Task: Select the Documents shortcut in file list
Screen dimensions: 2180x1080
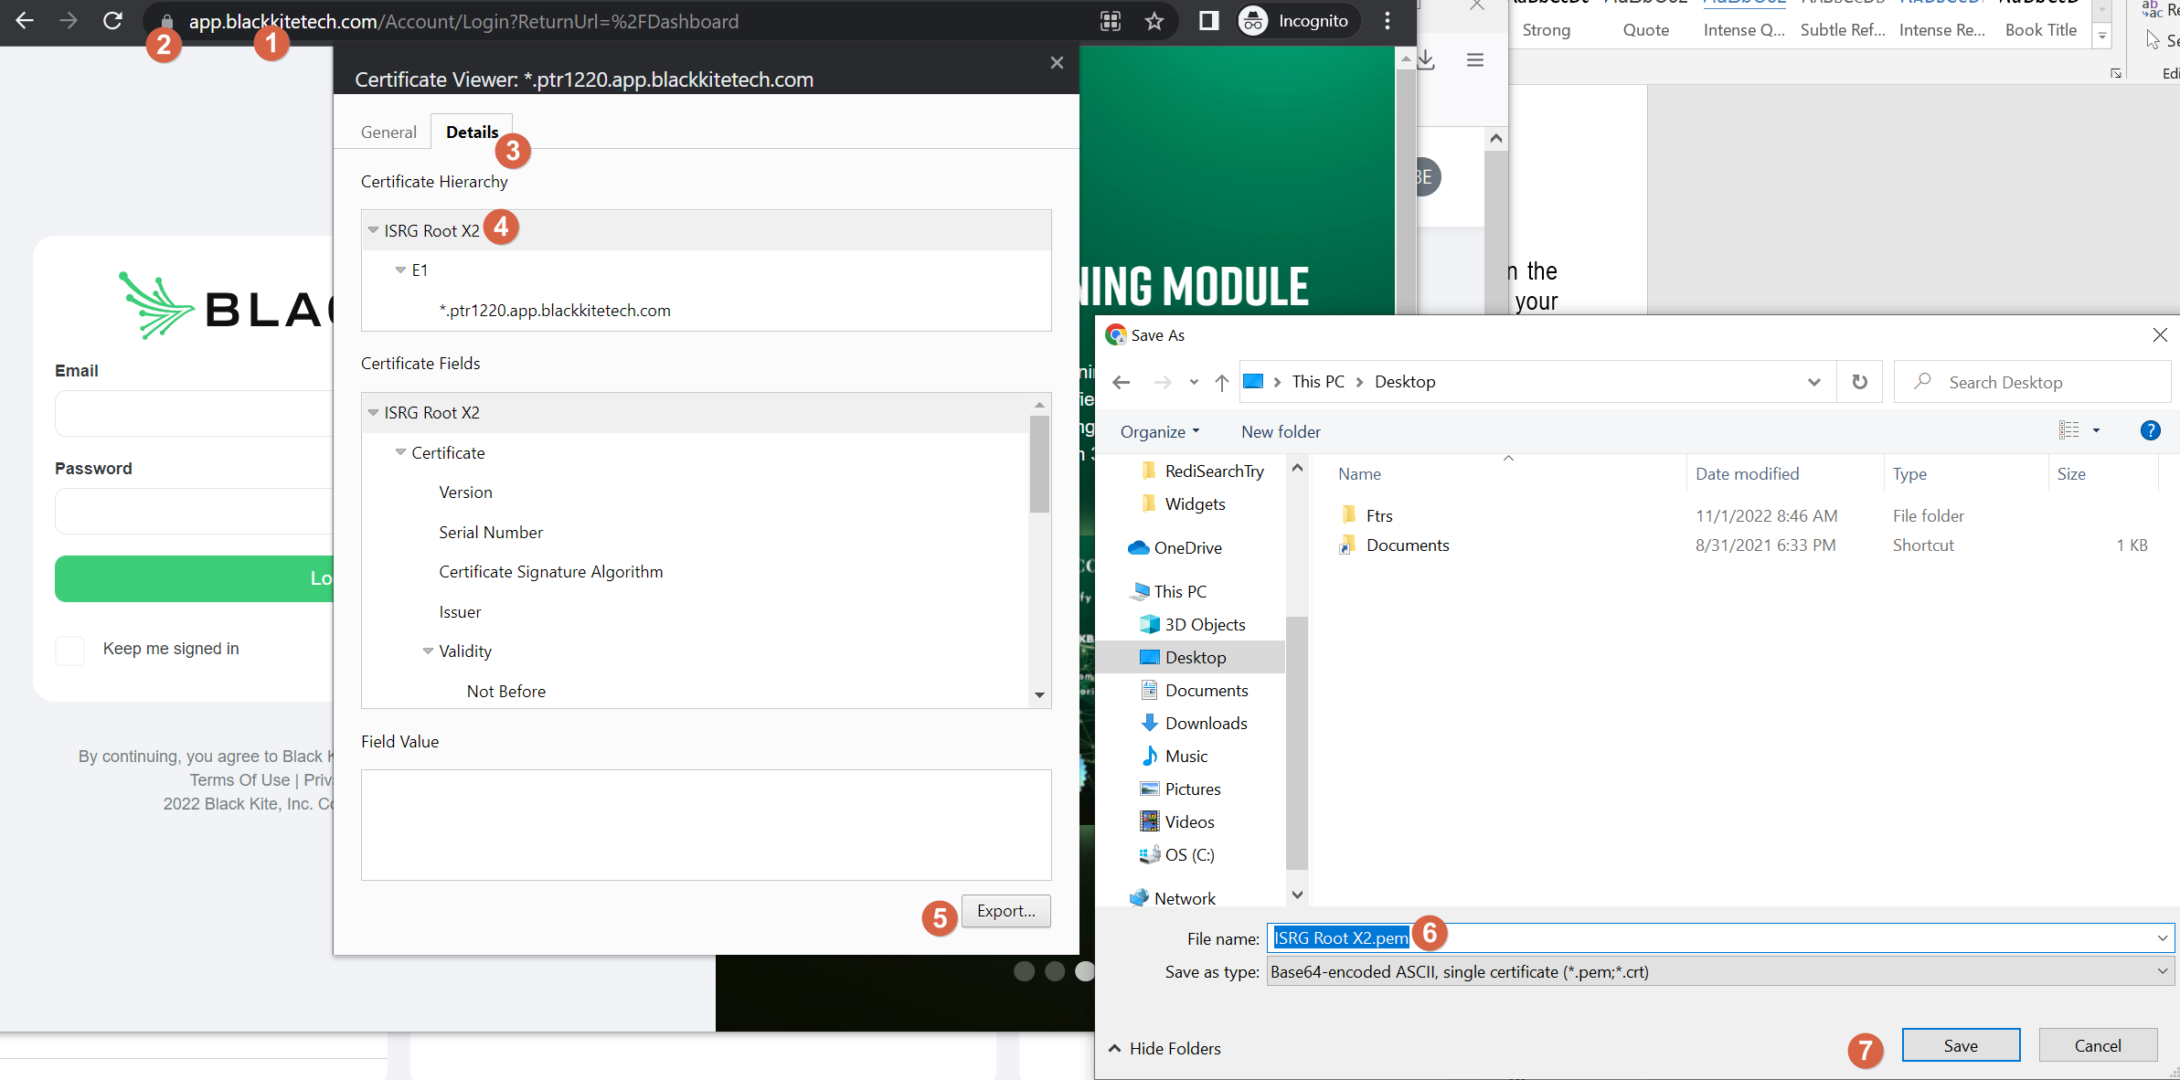Action: (x=1407, y=545)
